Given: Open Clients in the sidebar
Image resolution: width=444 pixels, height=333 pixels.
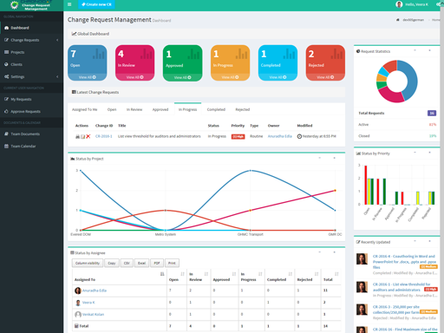Looking at the screenshot, I should [x=31, y=64].
